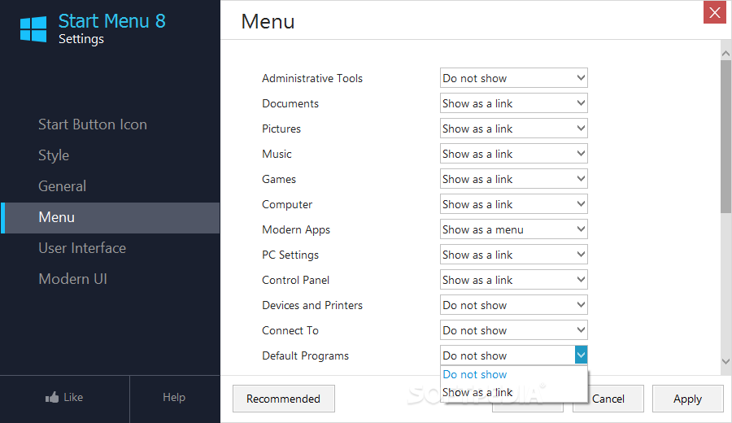732x423 pixels.
Task: Choose 'Show as a link' in open list
Action: (x=513, y=392)
